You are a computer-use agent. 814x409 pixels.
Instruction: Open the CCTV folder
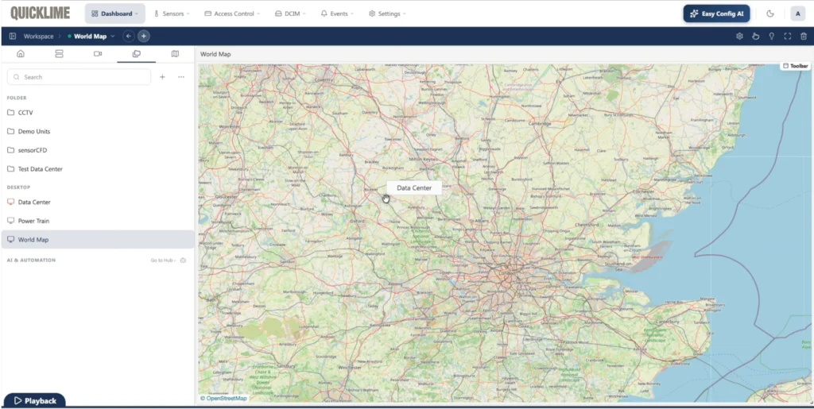pos(98,113)
